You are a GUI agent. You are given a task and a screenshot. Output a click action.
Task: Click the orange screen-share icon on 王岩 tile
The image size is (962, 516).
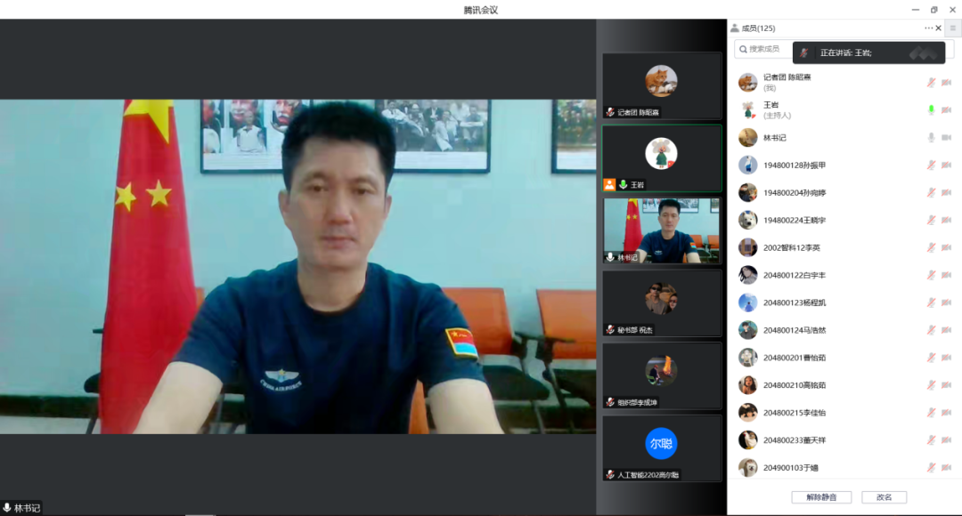click(x=609, y=185)
